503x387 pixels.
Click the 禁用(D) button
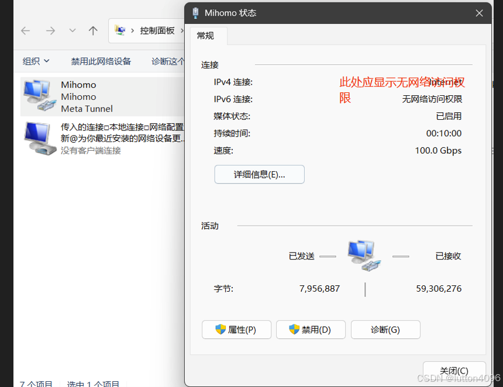tap(311, 330)
